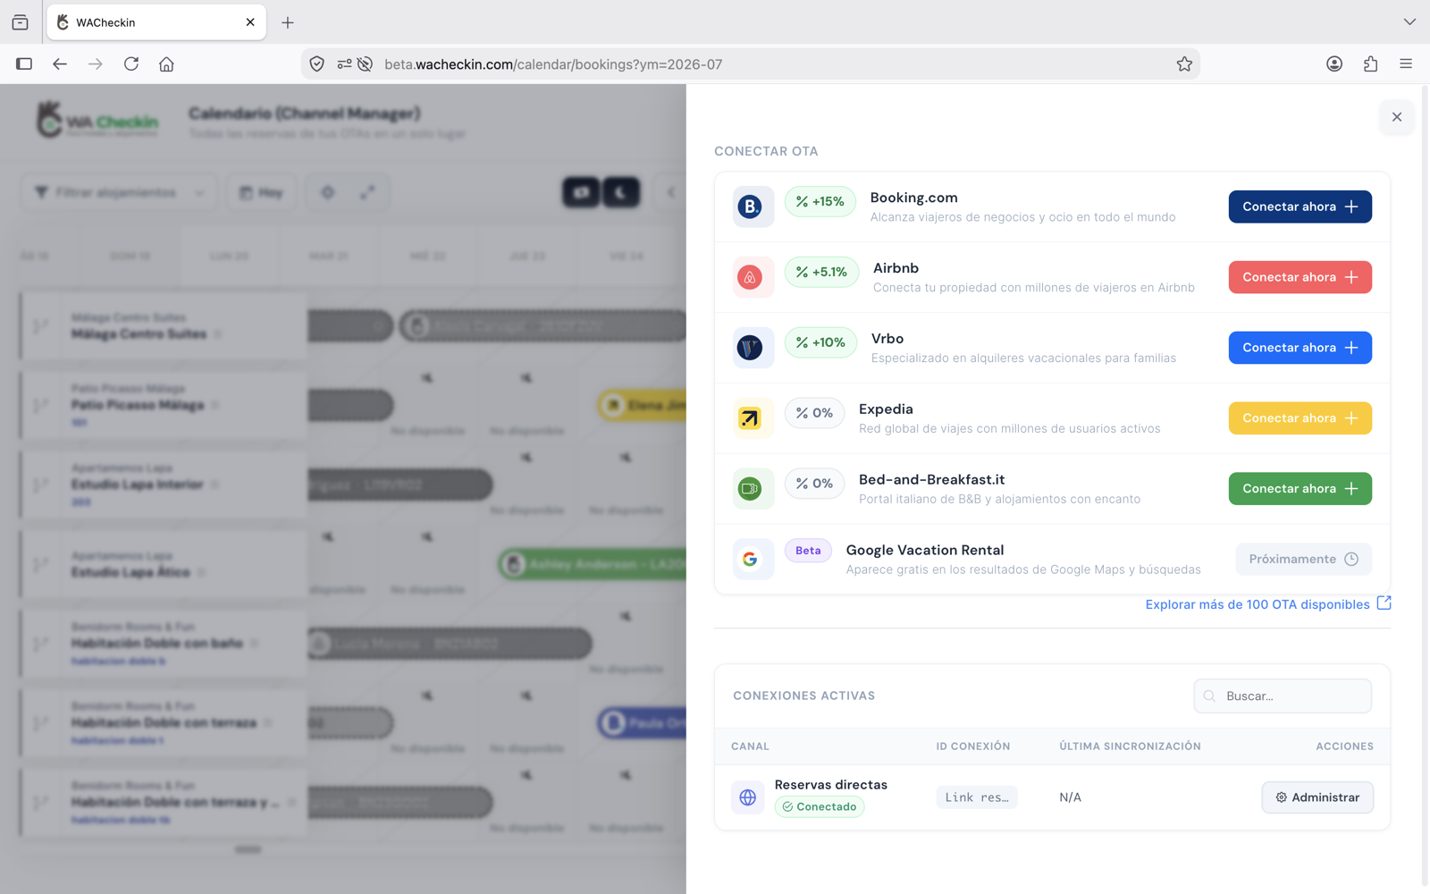Click the previous period chevron in calendar
The width and height of the screenshot is (1430, 894).
(x=671, y=192)
